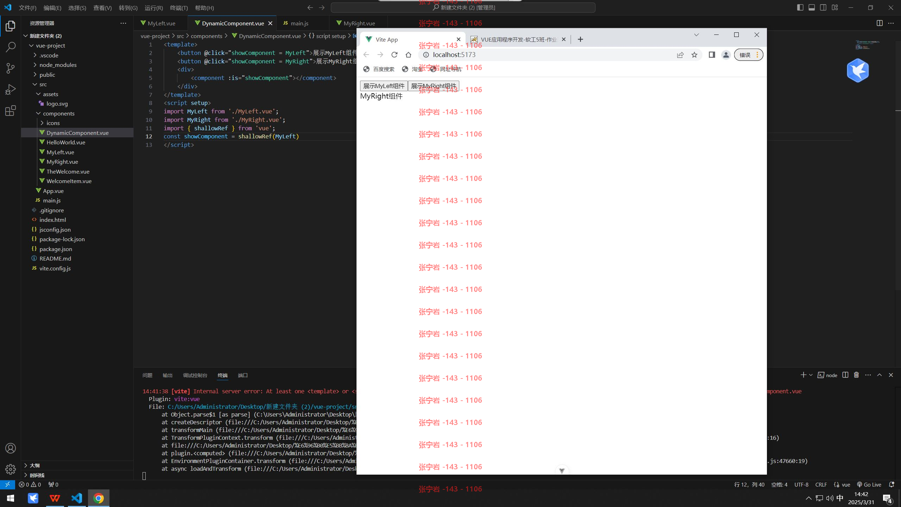Toggle the primary side bar layout
This screenshot has height=507, width=901.
click(x=800, y=7)
